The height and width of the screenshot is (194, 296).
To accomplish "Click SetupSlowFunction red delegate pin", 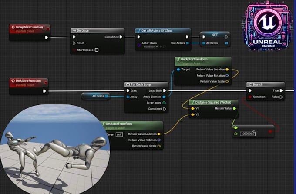I will point(48,29).
